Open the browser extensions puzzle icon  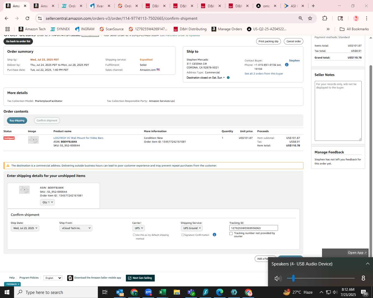[325, 18]
